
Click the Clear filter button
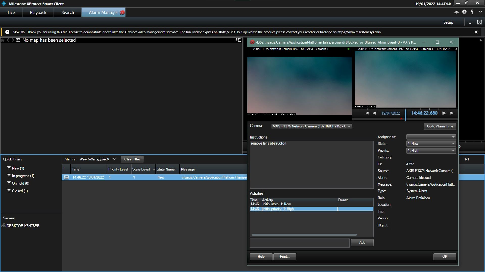132,159
